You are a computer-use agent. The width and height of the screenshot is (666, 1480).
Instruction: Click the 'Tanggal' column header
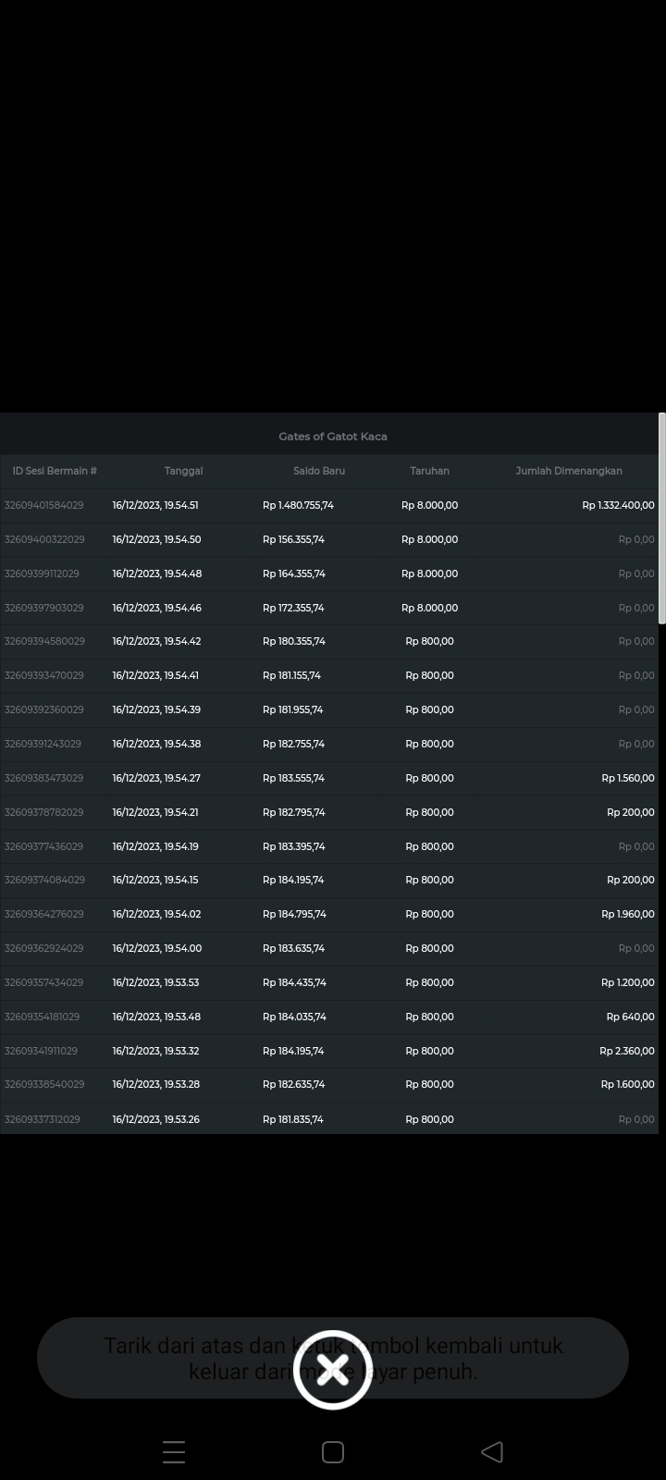(x=183, y=471)
